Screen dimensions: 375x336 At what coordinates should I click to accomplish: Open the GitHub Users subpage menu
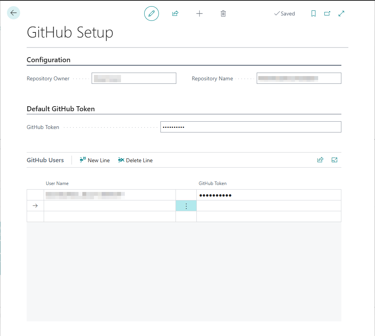[45, 160]
